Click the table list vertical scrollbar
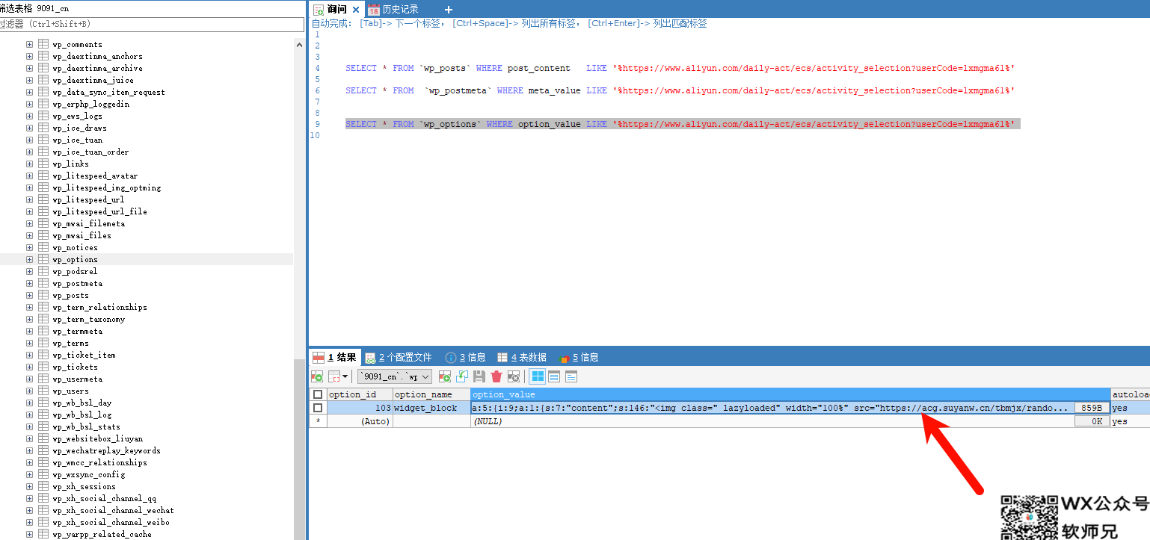The height and width of the screenshot is (540, 1150). [x=300, y=448]
